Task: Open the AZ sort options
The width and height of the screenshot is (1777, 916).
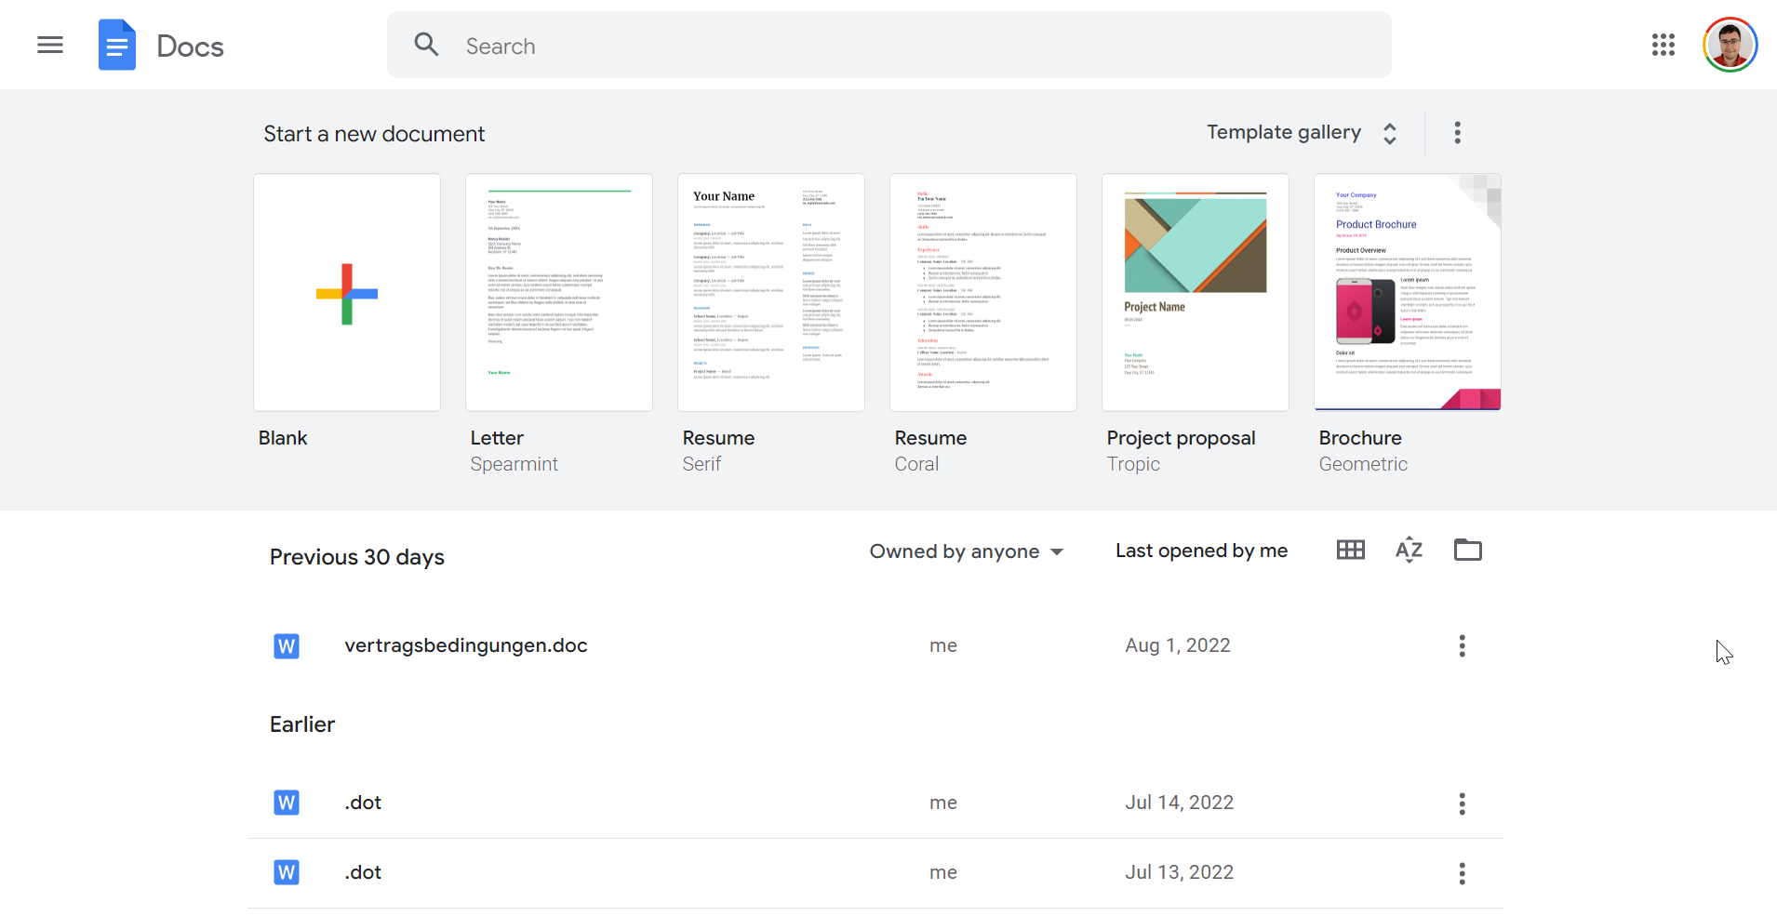Action: [x=1409, y=551]
